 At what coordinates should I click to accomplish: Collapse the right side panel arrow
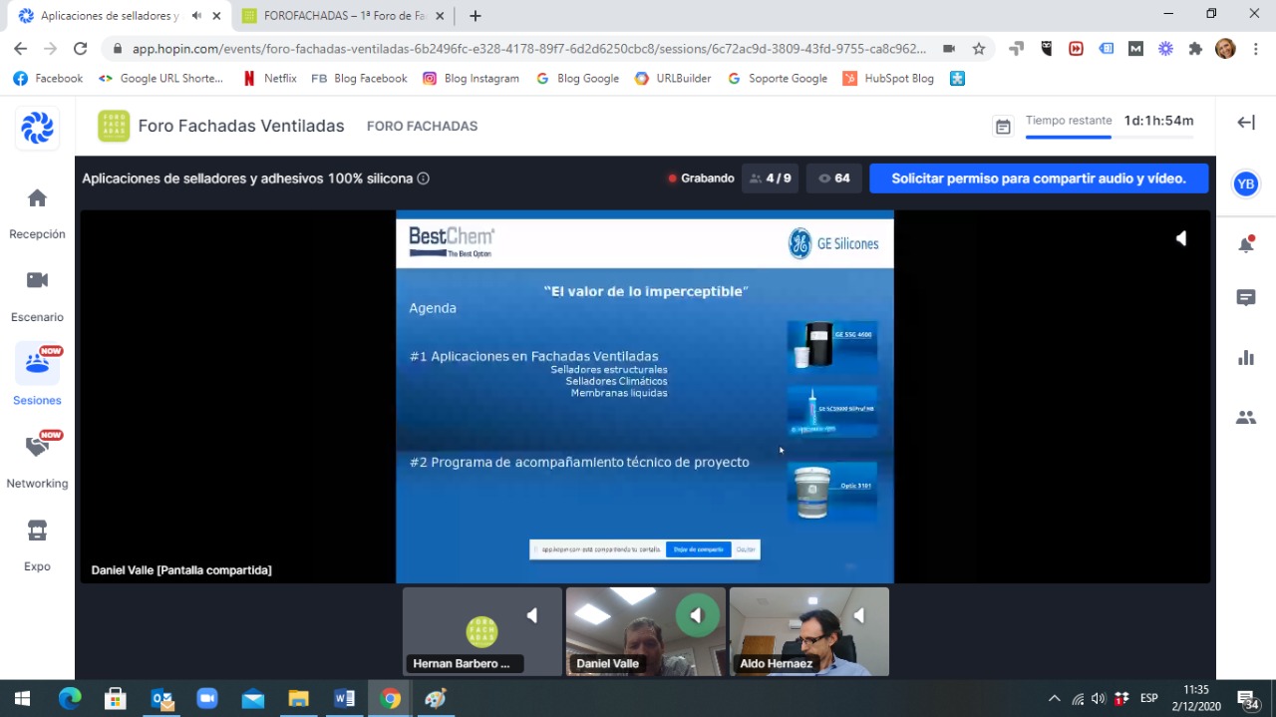pyautogui.click(x=1246, y=122)
